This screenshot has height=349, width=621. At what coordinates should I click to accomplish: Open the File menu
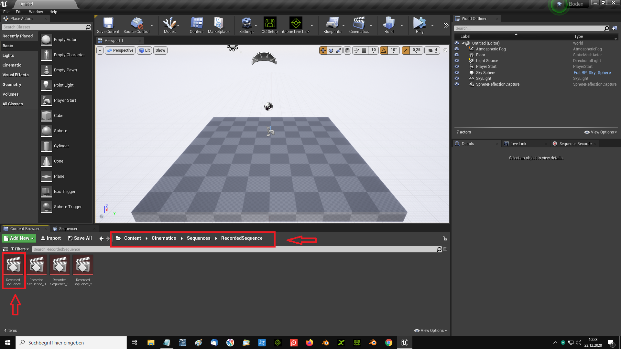pyautogui.click(x=6, y=12)
